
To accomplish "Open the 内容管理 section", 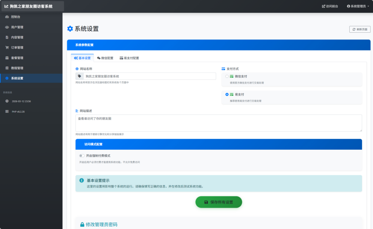I will click(16, 37).
